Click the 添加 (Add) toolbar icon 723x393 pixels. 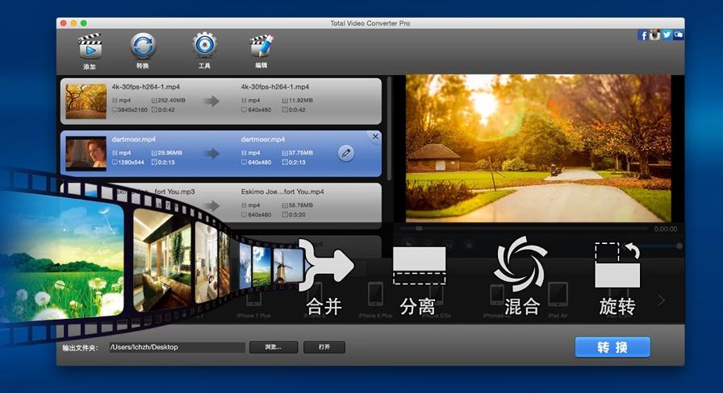tap(90, 47)
